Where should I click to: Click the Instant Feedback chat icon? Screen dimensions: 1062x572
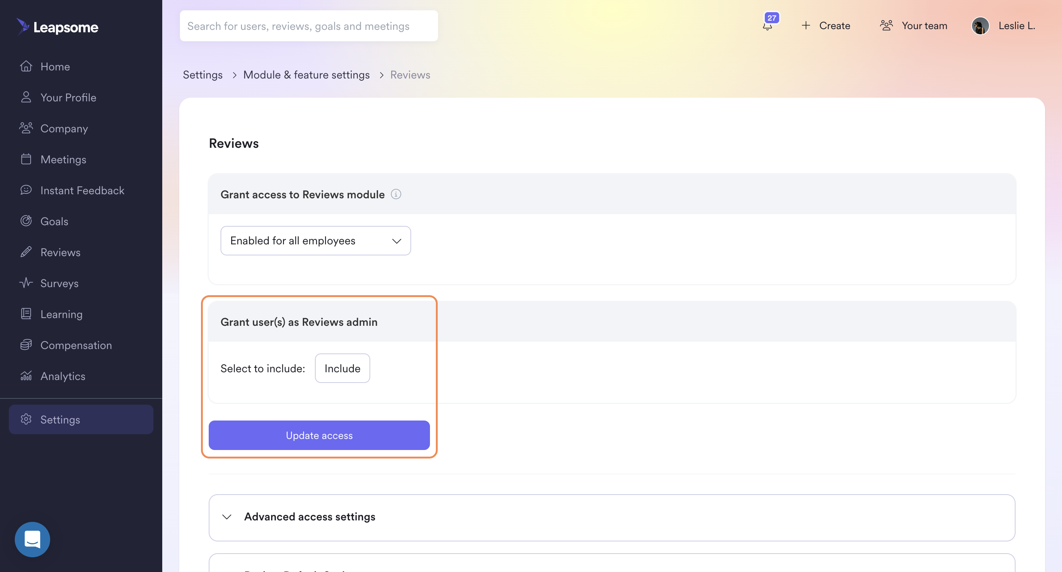click(x=26, y=190)
